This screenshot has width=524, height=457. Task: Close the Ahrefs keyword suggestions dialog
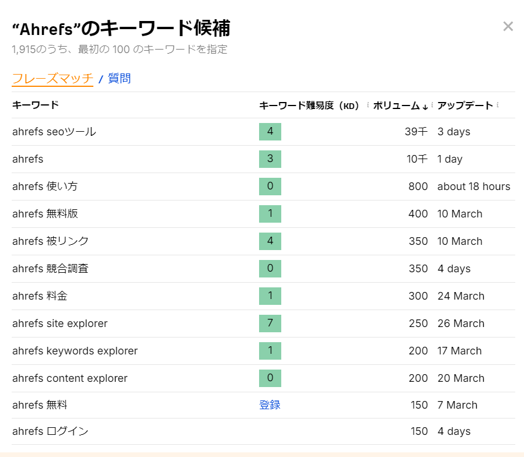(509, 26)
